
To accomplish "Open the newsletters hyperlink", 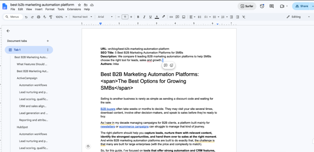I will [108, 127].
